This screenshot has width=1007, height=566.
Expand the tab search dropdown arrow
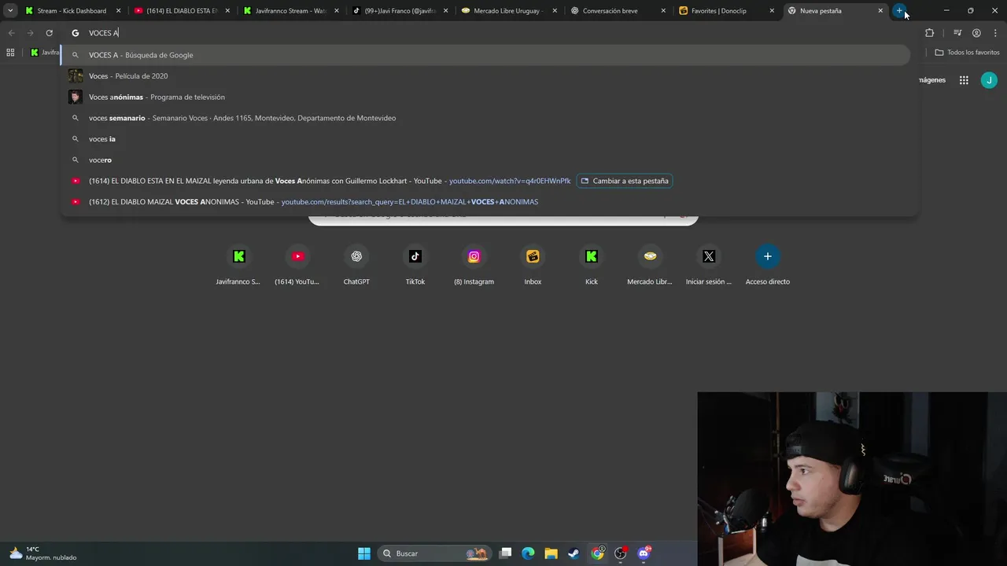coord(10,11)
